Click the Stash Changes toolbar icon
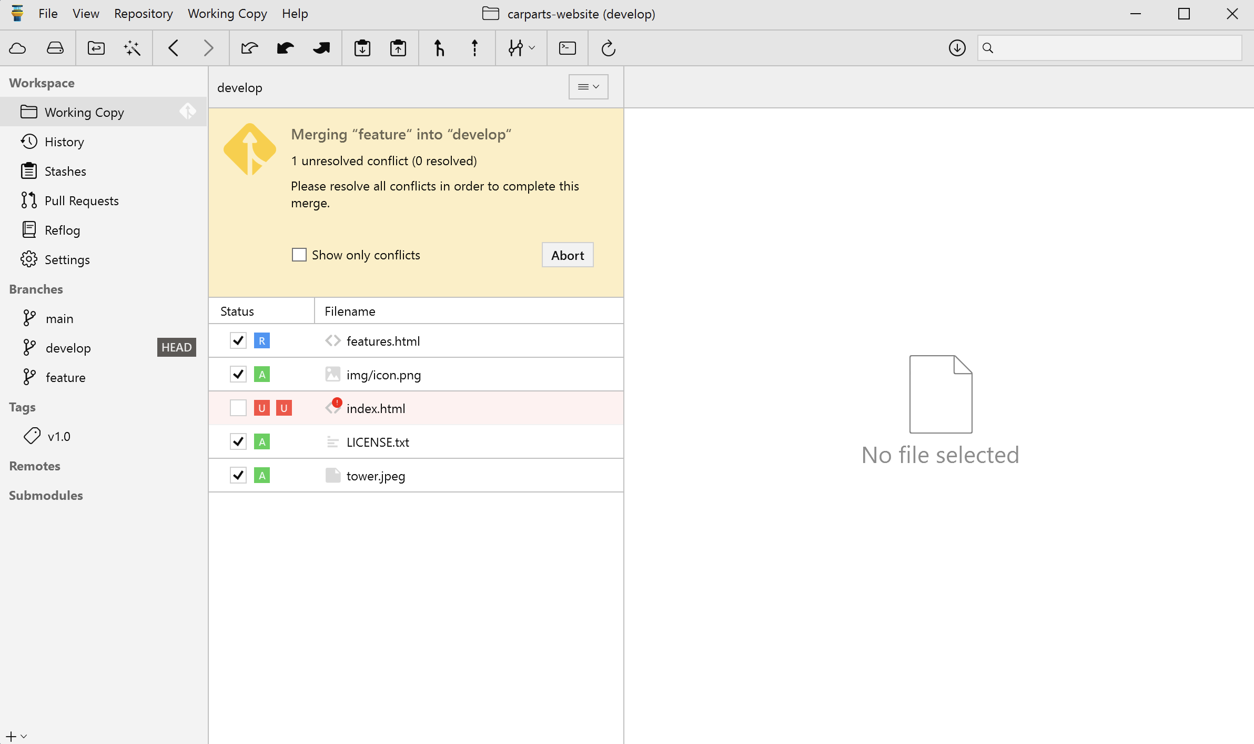Viewport: 1254px width, 744px height. 362,48
